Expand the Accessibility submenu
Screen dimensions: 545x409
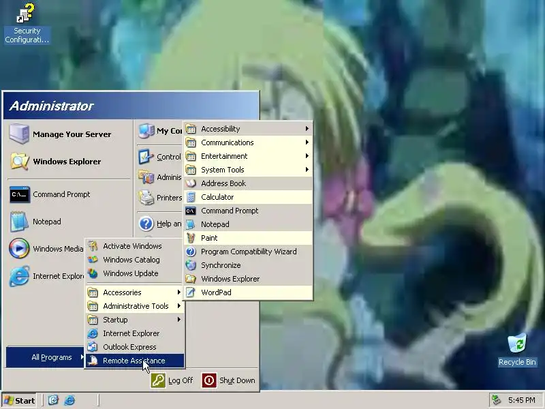(x=248, y=129)
